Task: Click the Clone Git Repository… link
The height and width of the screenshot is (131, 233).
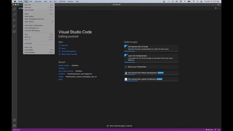Action: point(69,51)
